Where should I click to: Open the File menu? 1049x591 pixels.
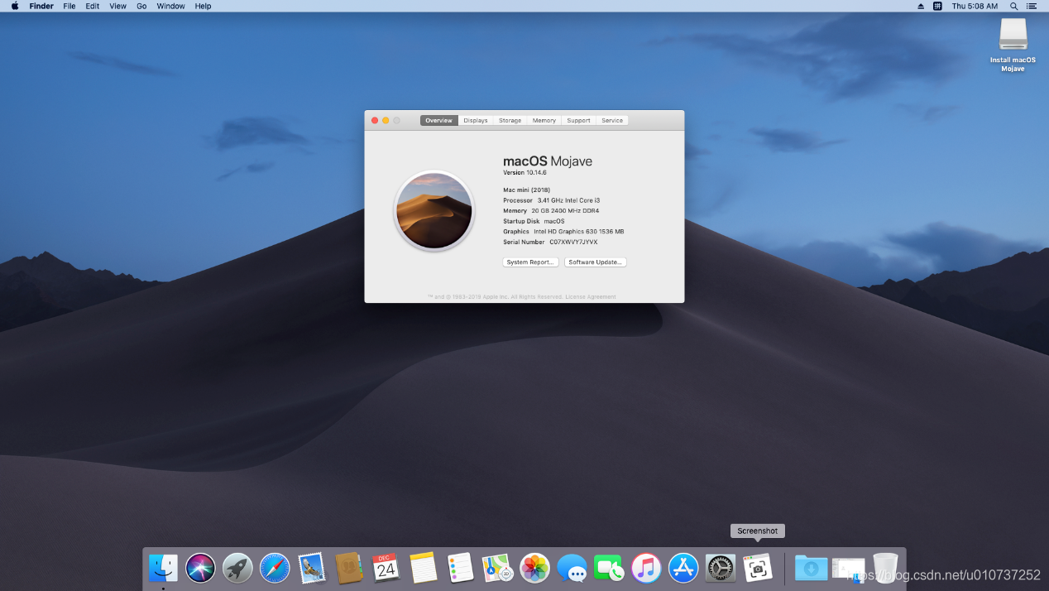[x=69, y=6]
